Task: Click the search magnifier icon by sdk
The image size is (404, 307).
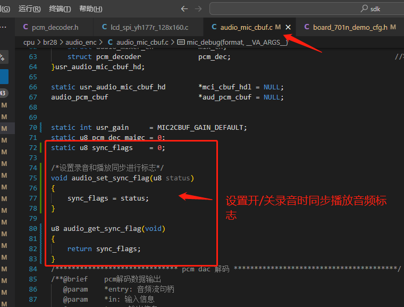Action: (x=364, y=9)
